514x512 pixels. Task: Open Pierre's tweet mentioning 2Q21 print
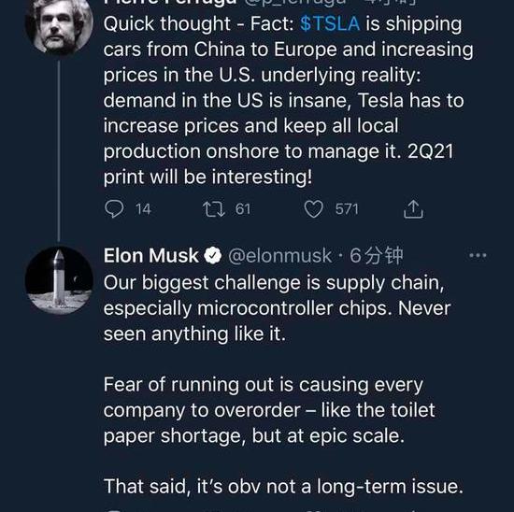point(289,100)
